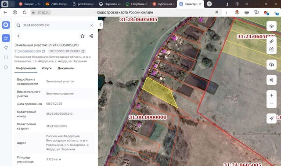Share the current map view
Screen dimensions: 281x166
271,80
